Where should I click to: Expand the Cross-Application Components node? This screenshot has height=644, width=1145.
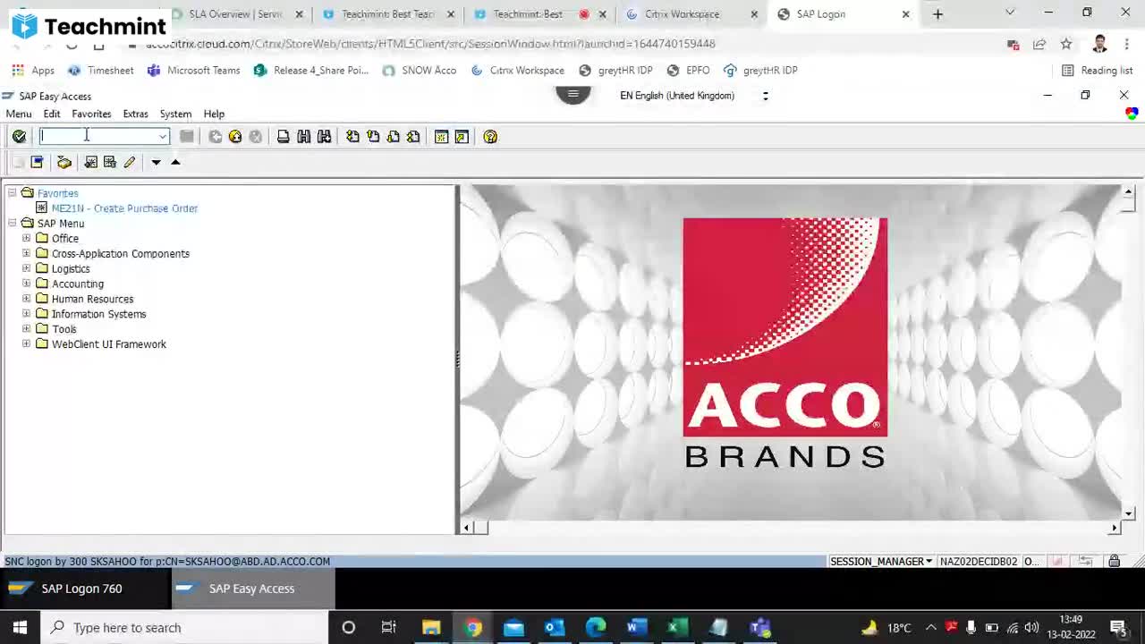(26, 253)
